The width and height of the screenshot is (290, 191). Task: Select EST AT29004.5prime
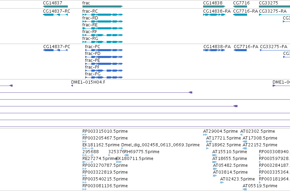[205, 135]
